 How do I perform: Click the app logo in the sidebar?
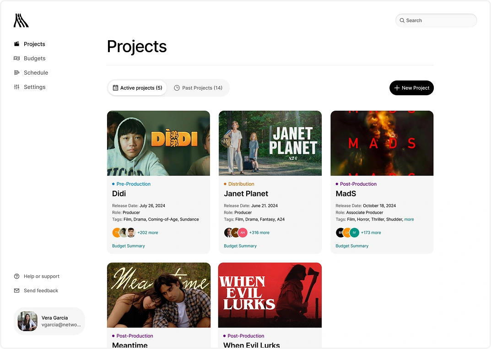point(21,20)
